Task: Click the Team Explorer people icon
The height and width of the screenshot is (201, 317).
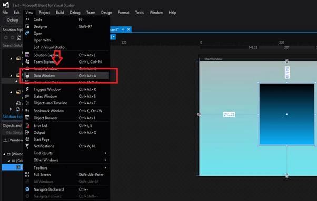Action: tap(27, 61)
